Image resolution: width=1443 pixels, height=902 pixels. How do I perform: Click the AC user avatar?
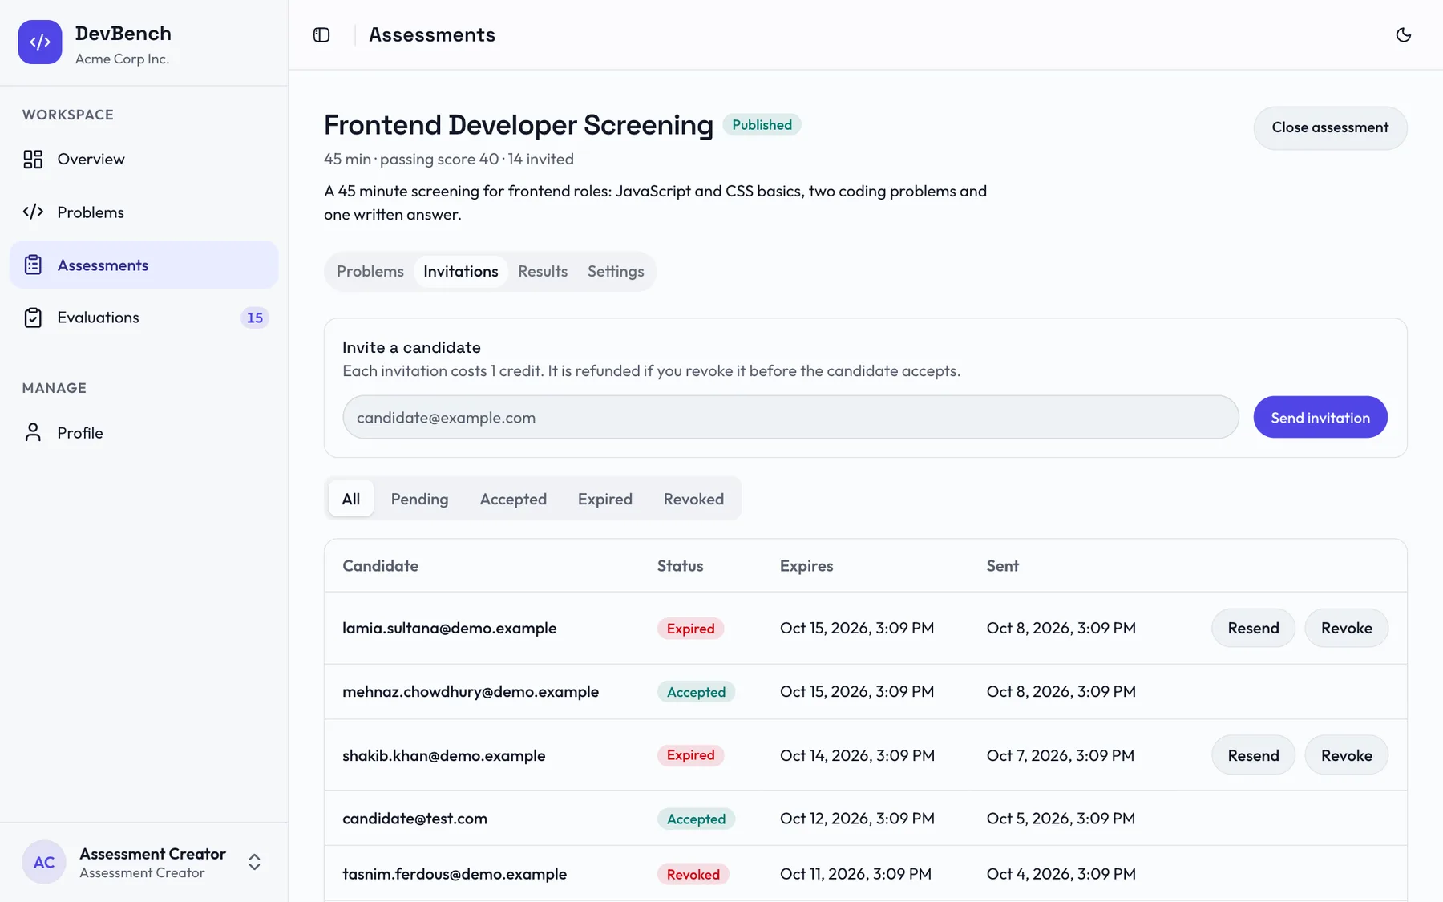tap(44, 862)
